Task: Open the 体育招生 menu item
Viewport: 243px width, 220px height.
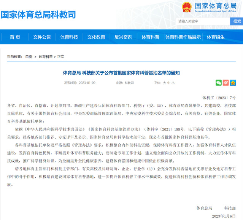Action: click(216, 37)
